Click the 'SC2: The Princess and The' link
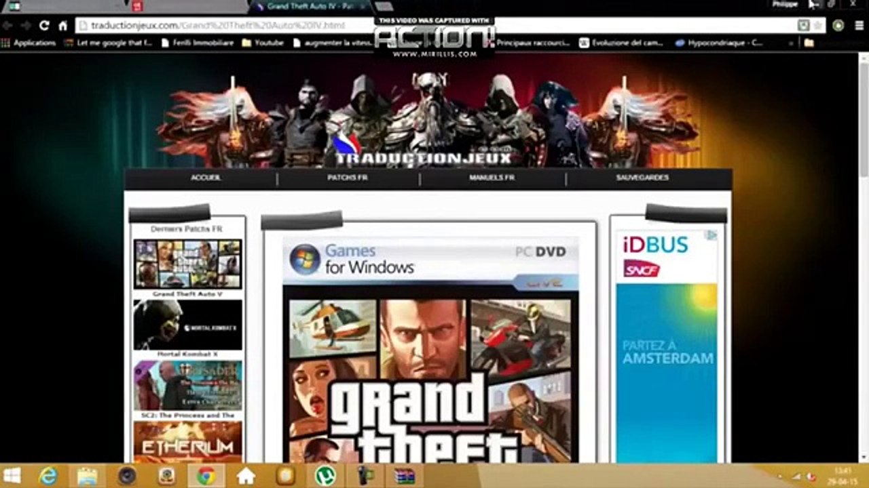 [x=187, y=415]
